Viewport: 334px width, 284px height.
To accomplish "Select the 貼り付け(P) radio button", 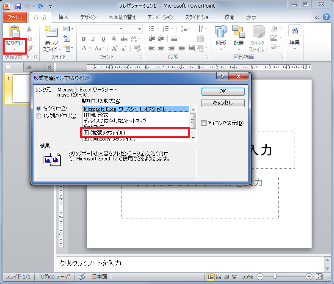I will (39, 108).
